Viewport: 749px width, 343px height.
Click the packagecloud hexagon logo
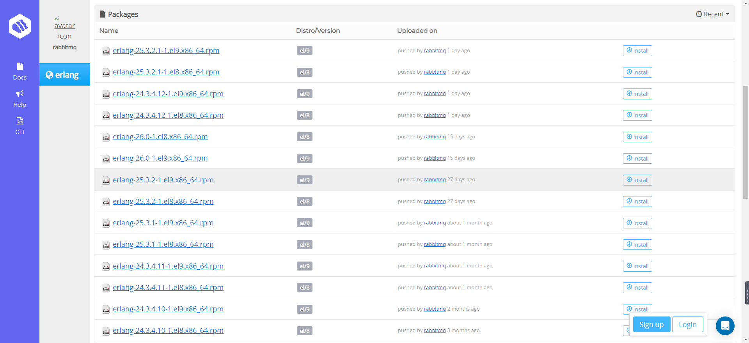(20, 27)
